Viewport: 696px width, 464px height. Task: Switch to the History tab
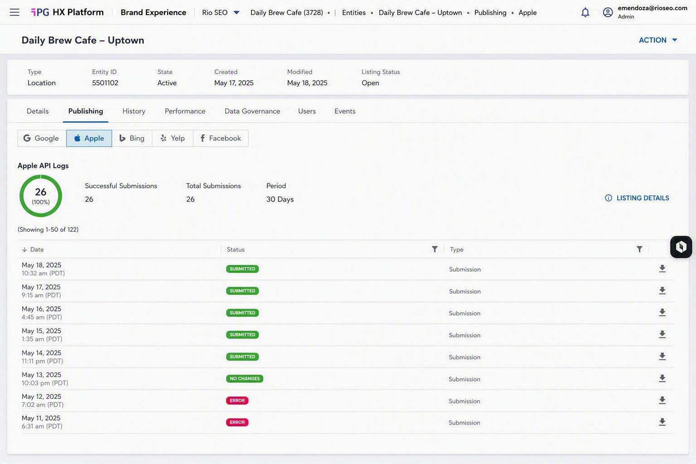pyautogui.click(x=134, y=111)
